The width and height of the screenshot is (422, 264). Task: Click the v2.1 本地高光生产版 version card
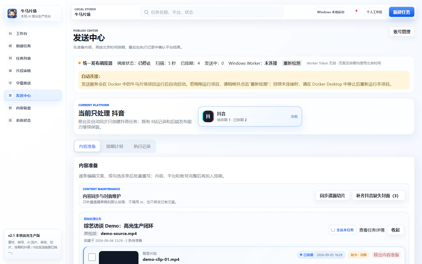pos(33,244)
